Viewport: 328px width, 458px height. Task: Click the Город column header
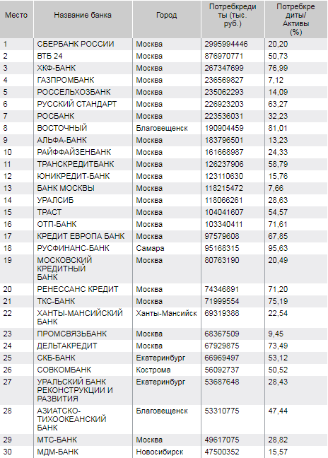click(x=167, y=15)
